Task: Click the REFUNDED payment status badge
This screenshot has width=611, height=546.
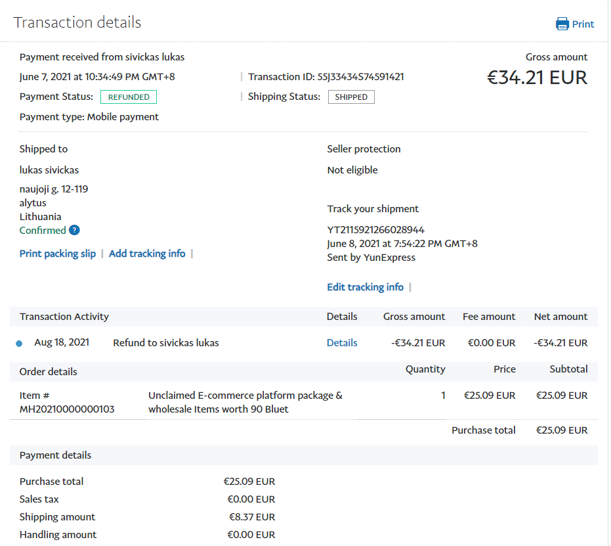Action: coord(129,97)
